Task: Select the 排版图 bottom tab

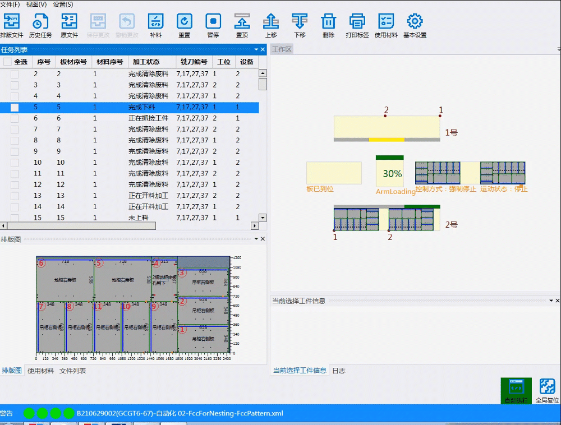Action: click(x=12, y=371)
